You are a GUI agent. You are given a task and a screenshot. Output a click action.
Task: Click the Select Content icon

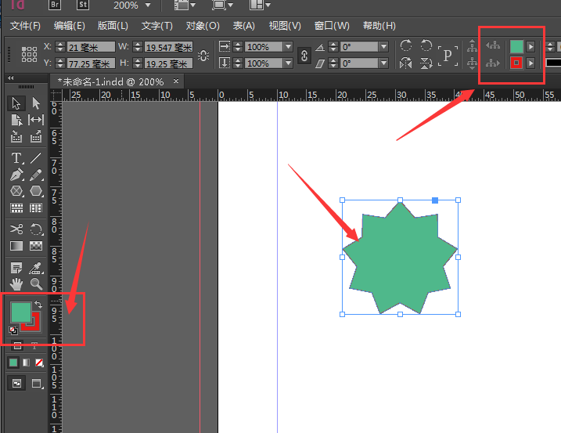click(x=472, y=63)
